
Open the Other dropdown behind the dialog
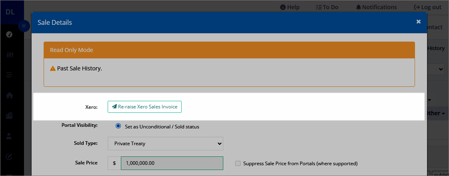coord(435,113)
